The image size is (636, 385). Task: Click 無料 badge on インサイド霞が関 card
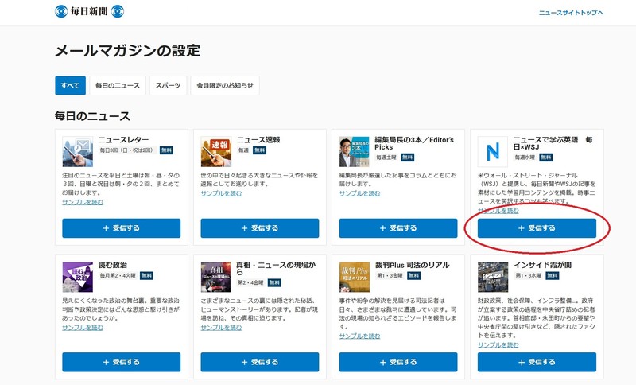click(x=552, y=276)
